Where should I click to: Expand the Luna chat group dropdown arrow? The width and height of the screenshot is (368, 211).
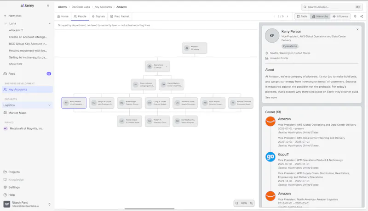pos(50,23)
